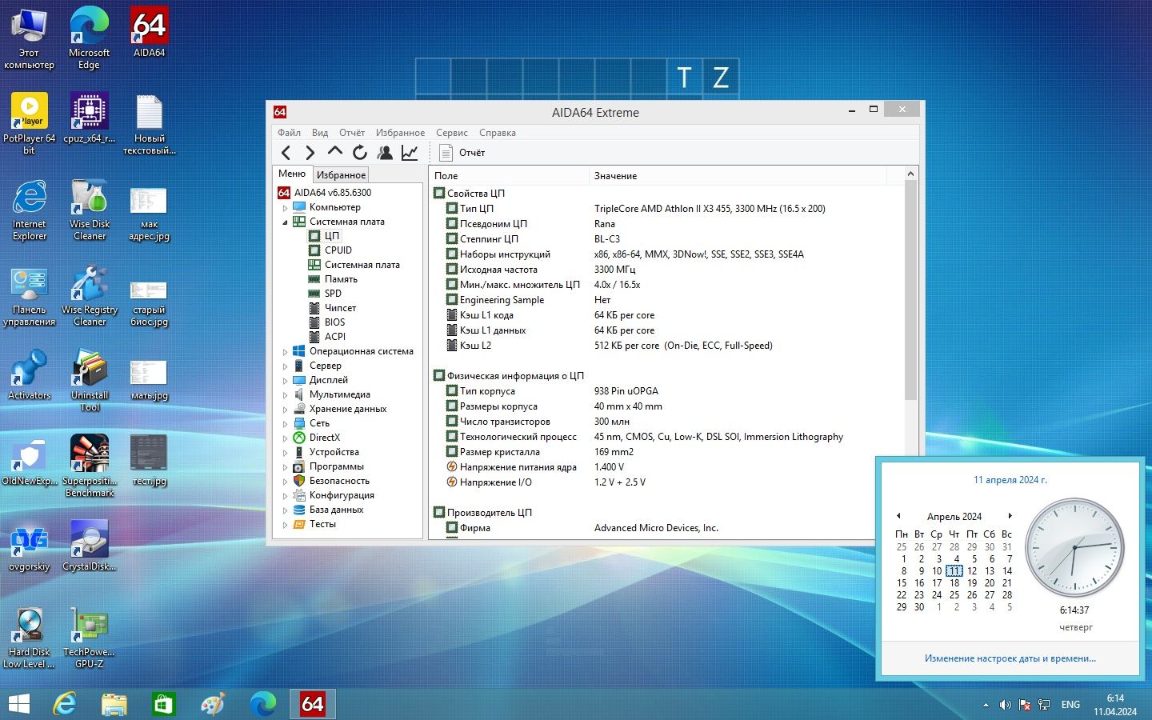
Task: Go forward with the AIDA64 toolbar arrow
Action: pyautogui.click(x=310, y=153)
